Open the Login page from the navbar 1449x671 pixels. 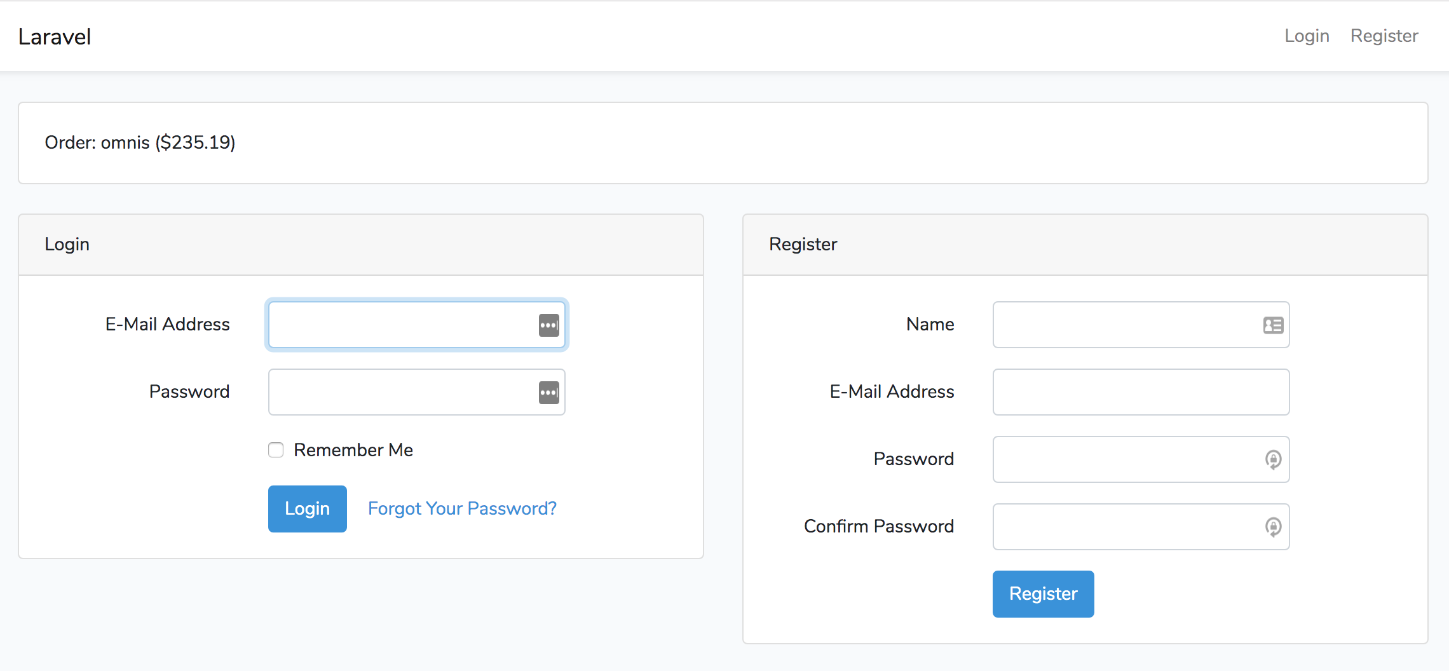click(1307, 36)
